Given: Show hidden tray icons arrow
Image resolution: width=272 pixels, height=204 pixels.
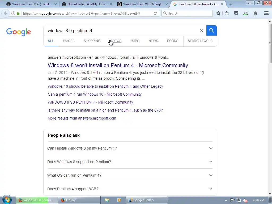Looking at the screenshot, I should tap(226, 200).
